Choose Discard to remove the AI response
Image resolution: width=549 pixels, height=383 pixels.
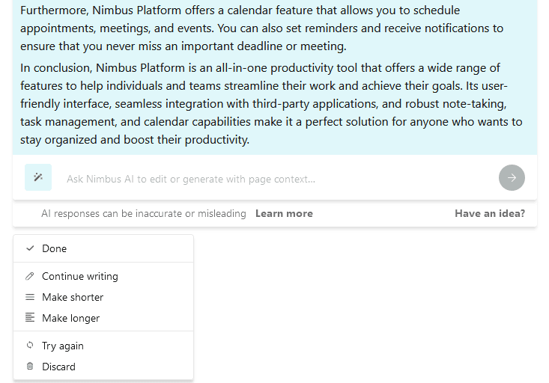click(103, 367)
